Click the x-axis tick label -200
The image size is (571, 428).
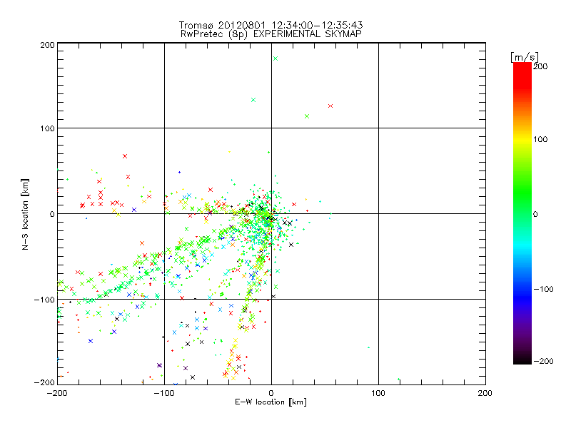(x=57, y=393)
